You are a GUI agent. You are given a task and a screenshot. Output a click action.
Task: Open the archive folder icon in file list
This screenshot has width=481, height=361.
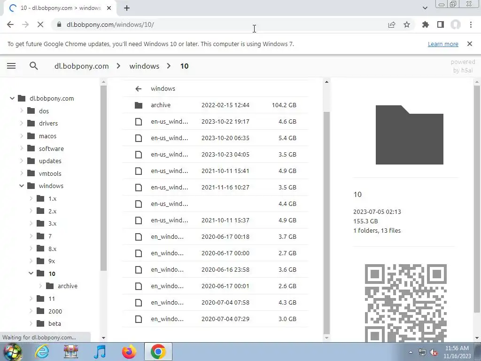pos(139,105)
